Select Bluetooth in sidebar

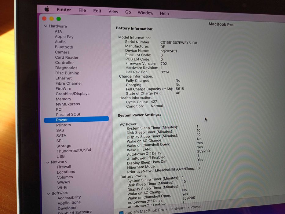64,47
